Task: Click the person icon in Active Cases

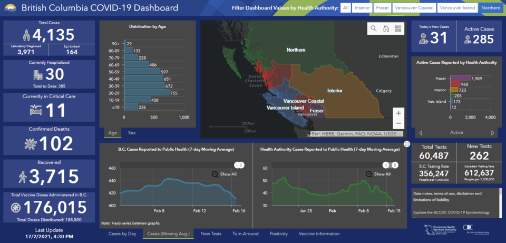Action: coord(468,40)
